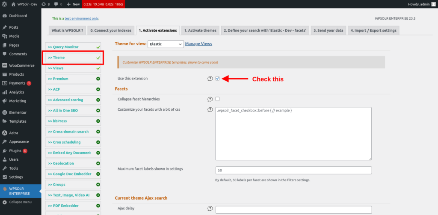The image size is (438, 215).
Task: Open Posts in the admin menu
Action: (x=21, y=27)
